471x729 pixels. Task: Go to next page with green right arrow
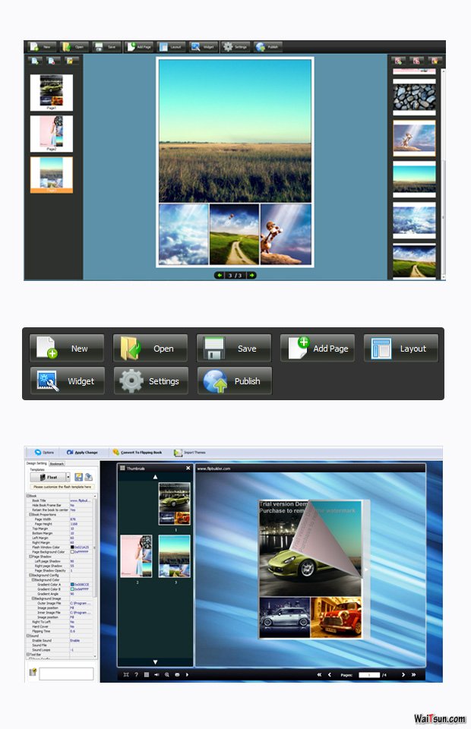pos(251,275)
